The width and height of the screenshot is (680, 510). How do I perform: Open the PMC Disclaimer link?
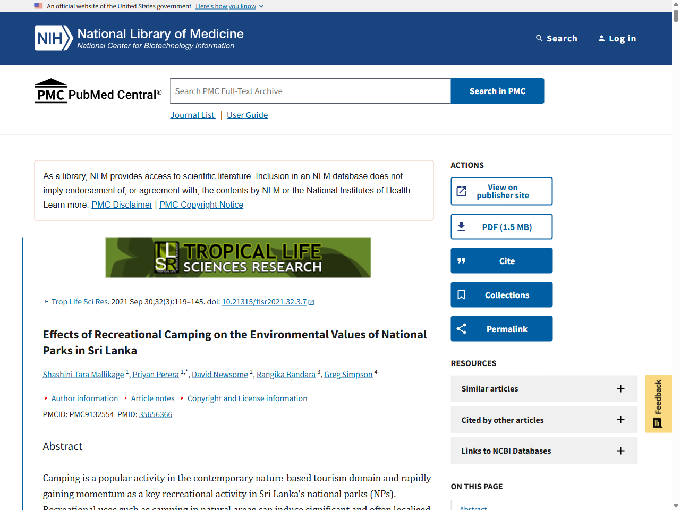[x=122, y=205]
